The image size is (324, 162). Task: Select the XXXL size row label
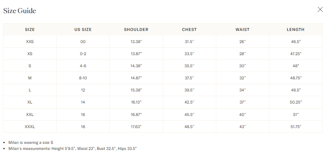coord(30,127)
